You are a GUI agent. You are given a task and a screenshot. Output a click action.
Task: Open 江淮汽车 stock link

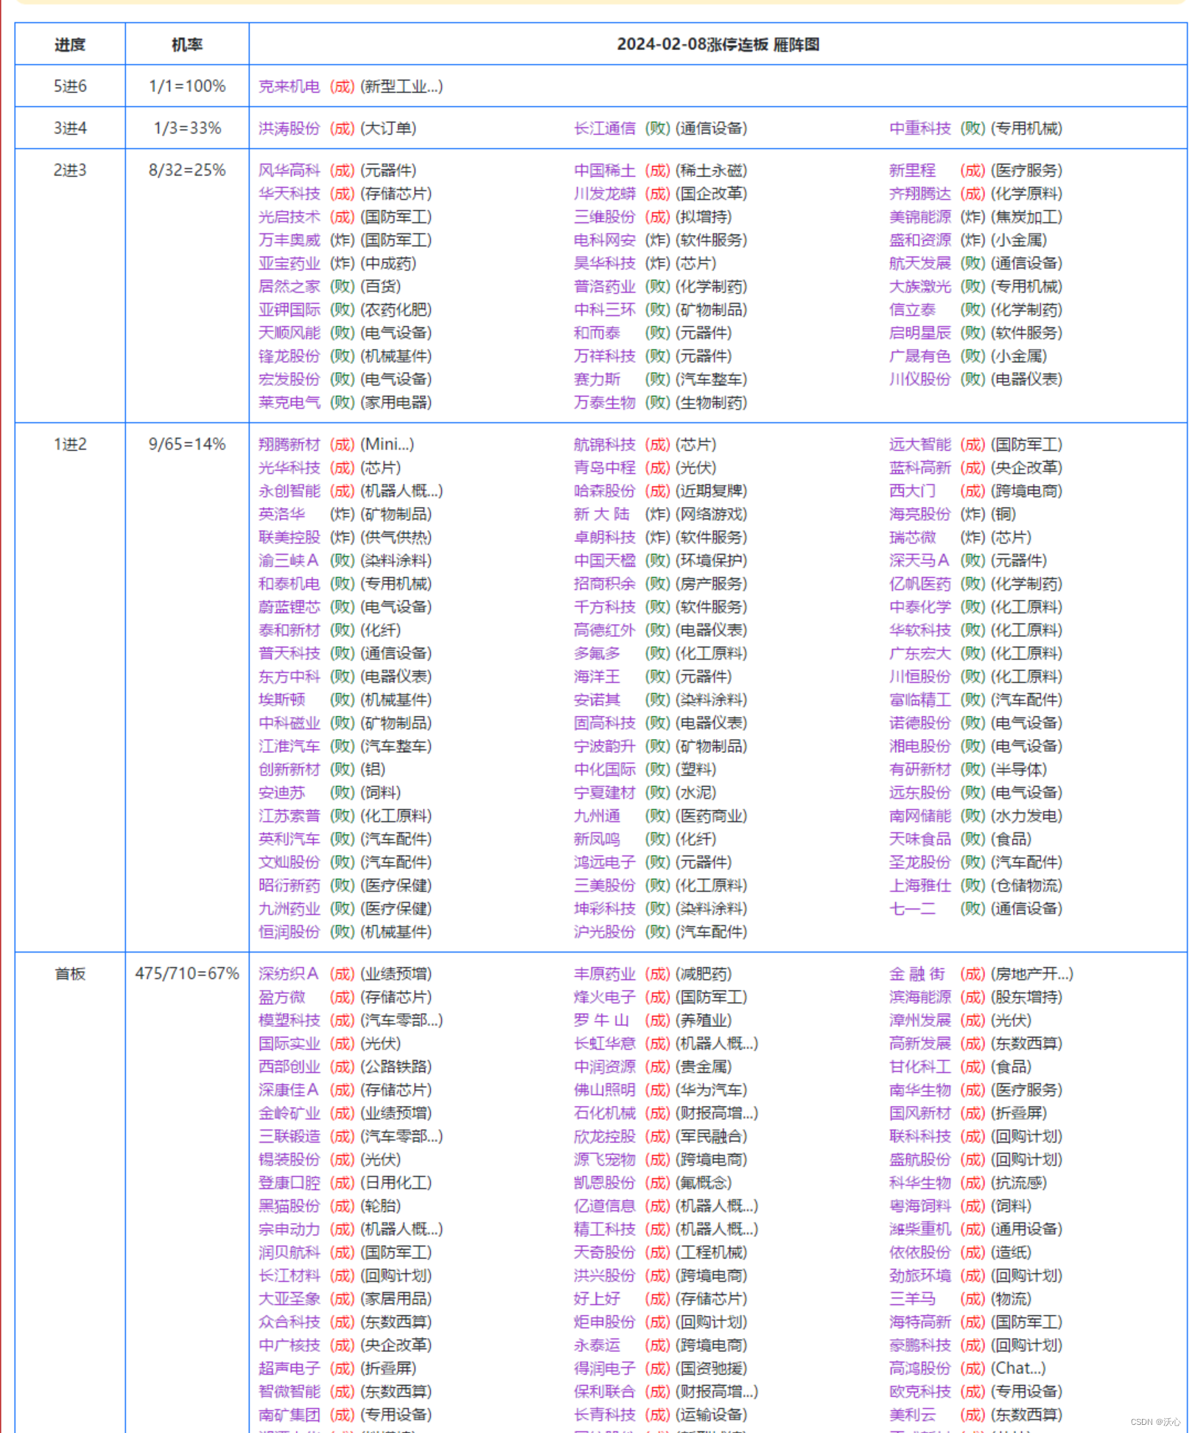pyautogui.click(x=289, y=746)
